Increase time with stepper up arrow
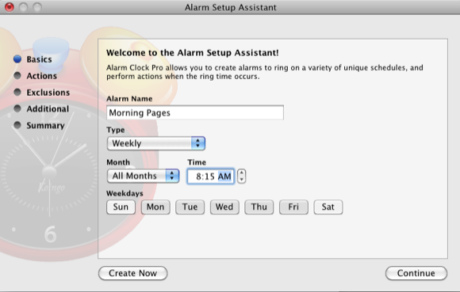Viewport: 460px width, 292px height. click(241, 173)
